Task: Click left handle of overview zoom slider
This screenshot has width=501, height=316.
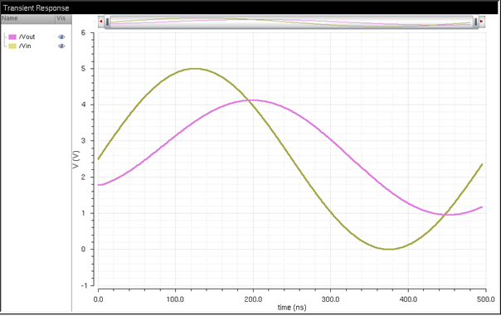Action: 107,22
